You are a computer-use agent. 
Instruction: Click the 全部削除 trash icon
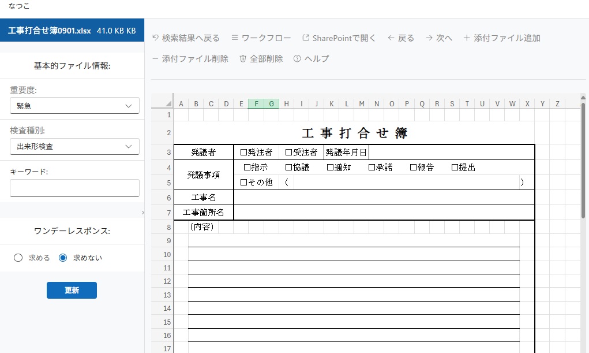[243, 58]
